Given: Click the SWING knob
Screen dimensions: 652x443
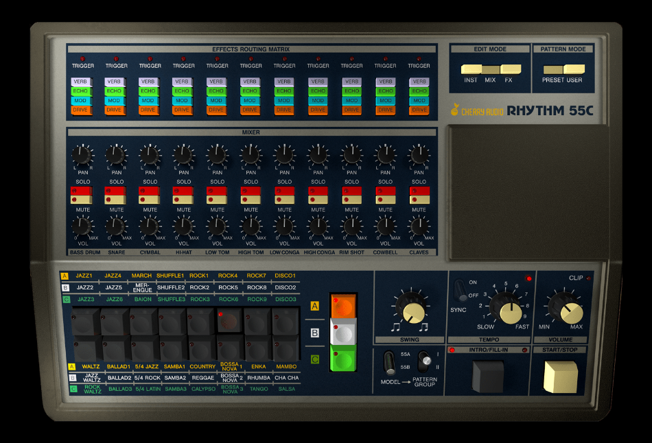Looking at the screenshot, I should [x=410, y=308].
